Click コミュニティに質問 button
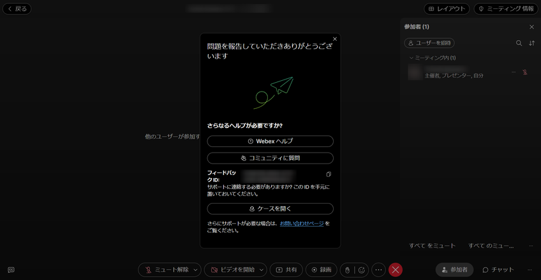The height and width of the screenshot is (280, 541). [270, 158]
